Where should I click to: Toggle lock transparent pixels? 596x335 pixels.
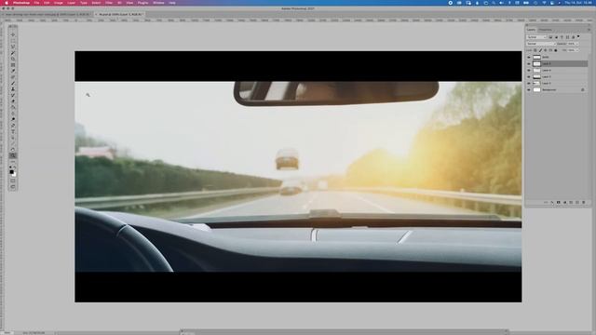coord(535,50)
